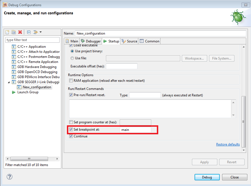Viewport: 251px width, 186px height.
Task: Click the filter launch configurations icon
Action: (35, 32)
